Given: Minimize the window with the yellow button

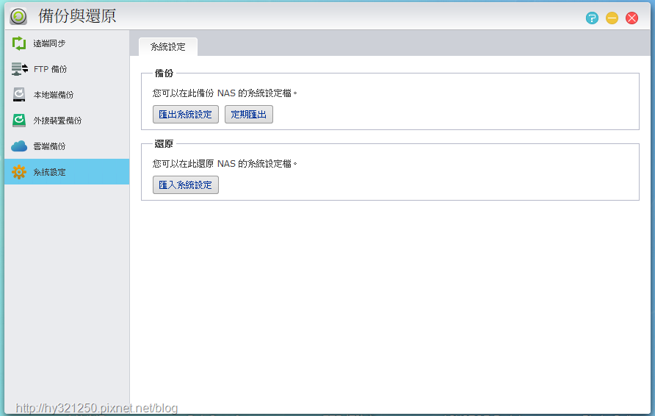Looking at the screenshot, I should (x=612, y=18).
